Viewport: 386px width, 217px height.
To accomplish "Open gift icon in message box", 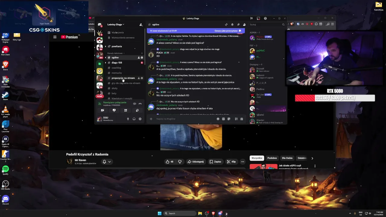I will point(242,119).
